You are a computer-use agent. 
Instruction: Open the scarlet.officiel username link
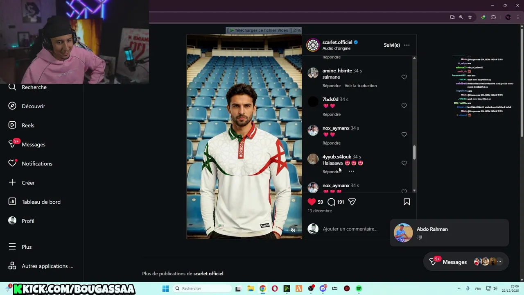point(337,42)
